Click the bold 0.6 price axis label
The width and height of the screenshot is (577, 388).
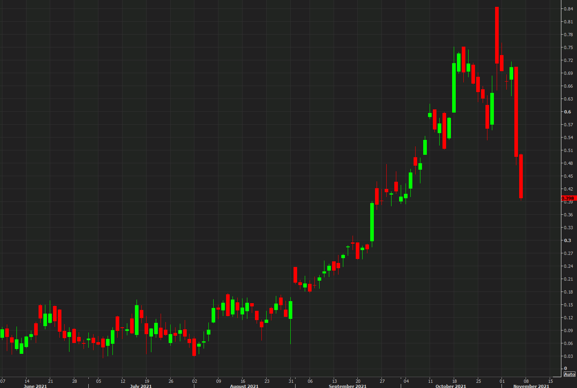coord(567,112)
